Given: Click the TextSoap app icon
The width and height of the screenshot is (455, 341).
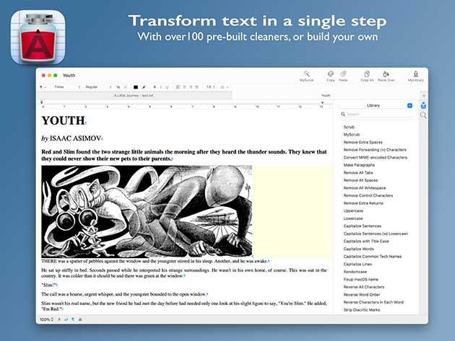Looking at the screenshot, I should coord(38,37).
